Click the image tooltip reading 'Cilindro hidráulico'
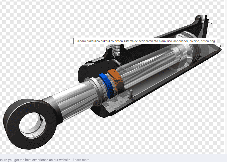 (x=145, y=41)
